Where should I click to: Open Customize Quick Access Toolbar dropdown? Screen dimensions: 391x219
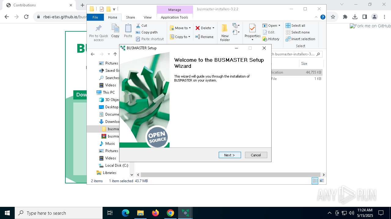point(114,9)
